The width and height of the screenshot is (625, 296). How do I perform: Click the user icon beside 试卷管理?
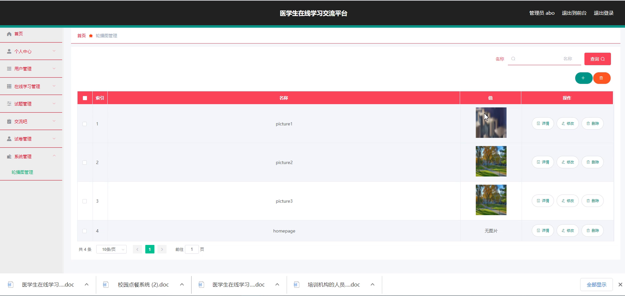(x=9, y=139)
